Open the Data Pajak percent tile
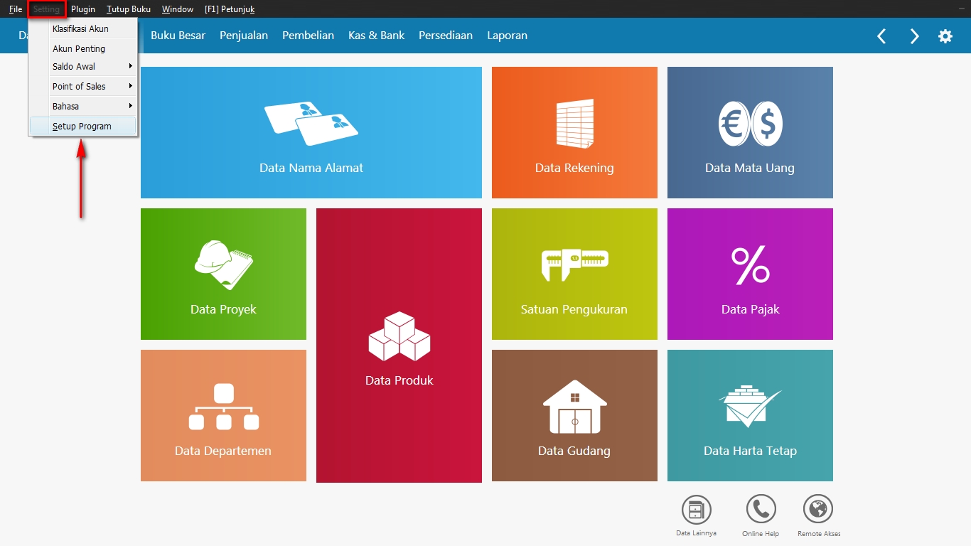 click(x=750, y=274)
